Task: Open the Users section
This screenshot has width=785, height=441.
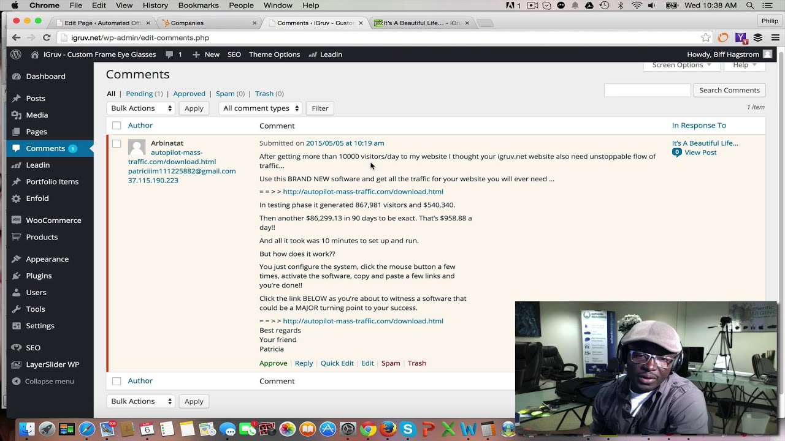Action: [x=36, y=293]
